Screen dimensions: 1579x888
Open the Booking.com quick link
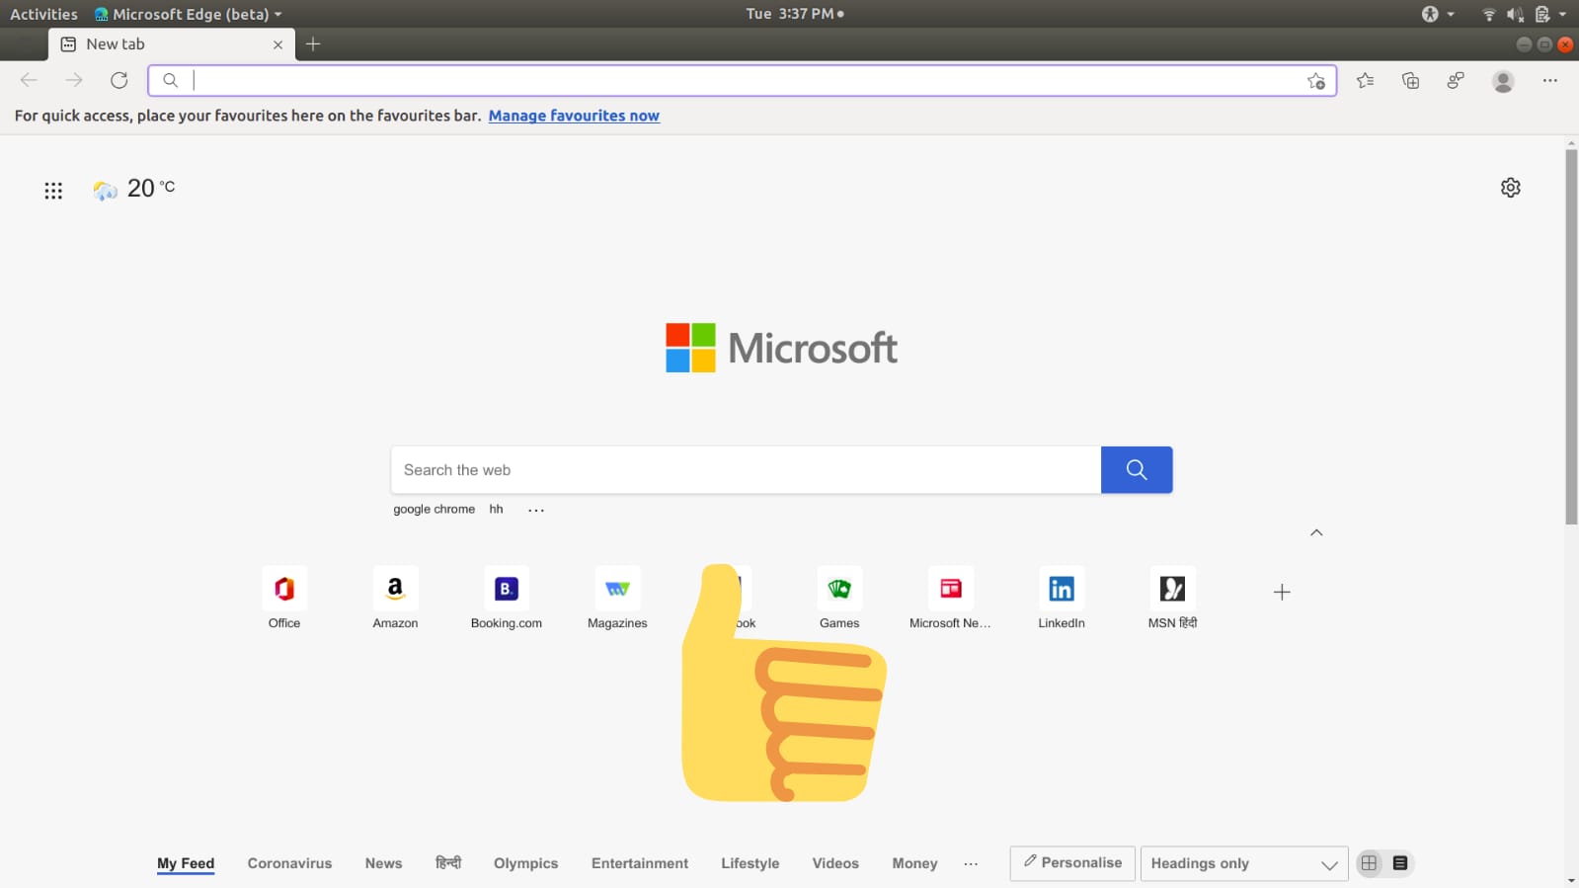click(x=507, y=599)
